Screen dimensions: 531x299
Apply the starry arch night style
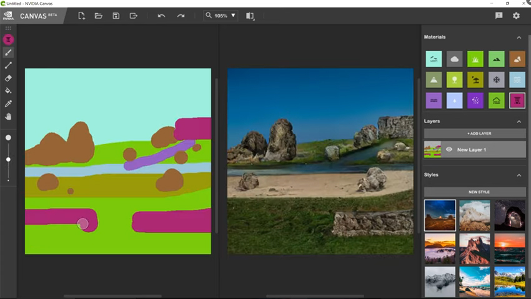(x=510, y=215)
